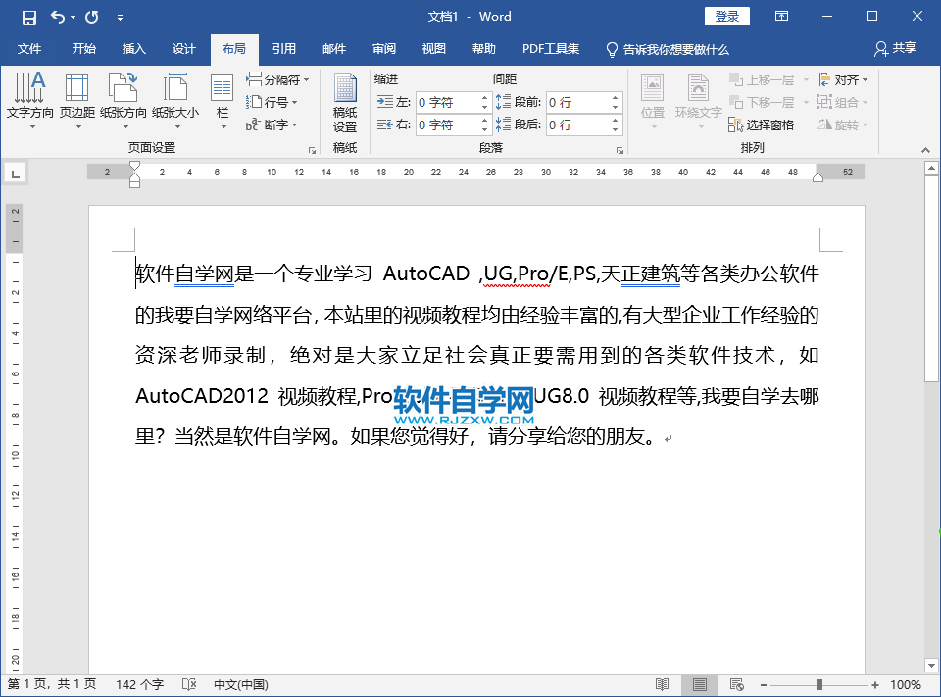Open the 纸张方向 orientation tool
Screen dimensions: 941x697
pyautogui.click(x=124, y=100)
